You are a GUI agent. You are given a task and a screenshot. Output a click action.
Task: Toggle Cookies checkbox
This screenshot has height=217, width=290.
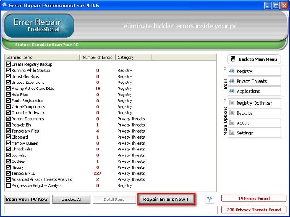[x=8, y=161]
